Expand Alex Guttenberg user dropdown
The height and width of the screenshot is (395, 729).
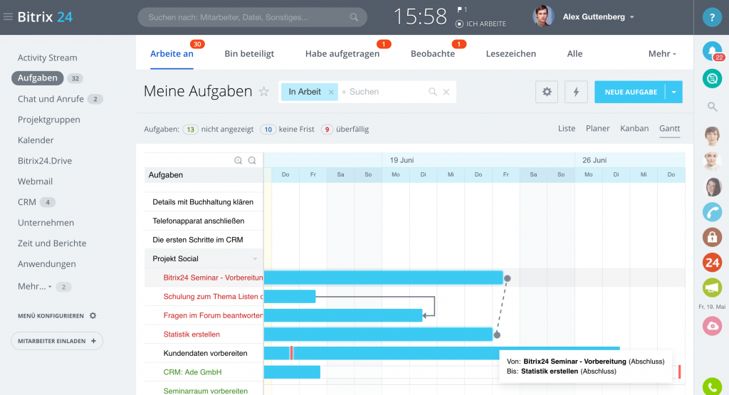coord(632,17)
